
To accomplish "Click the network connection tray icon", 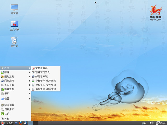I will click(x=158, y=123).
